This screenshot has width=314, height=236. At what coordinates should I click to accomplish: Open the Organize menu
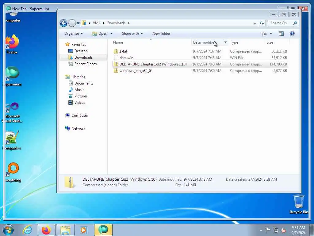(74, 33)
